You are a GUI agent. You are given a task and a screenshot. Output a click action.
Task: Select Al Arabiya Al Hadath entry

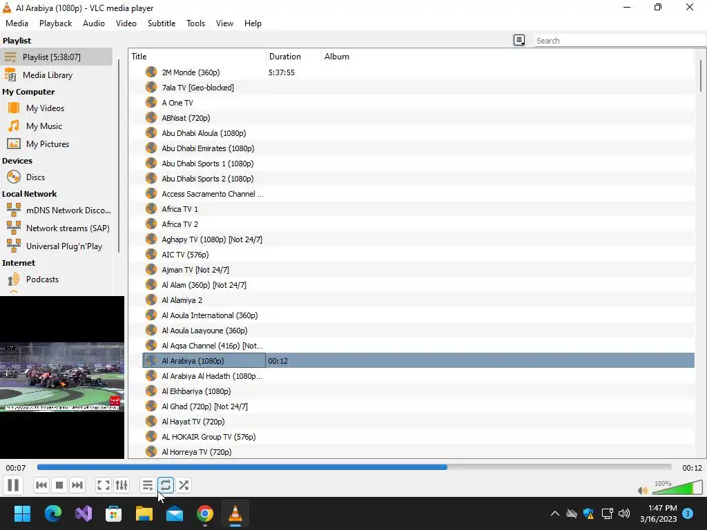point(418,376)
